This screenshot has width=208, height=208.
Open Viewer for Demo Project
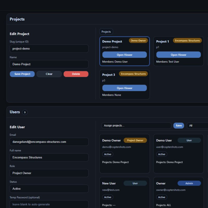(x=125, y=55)
